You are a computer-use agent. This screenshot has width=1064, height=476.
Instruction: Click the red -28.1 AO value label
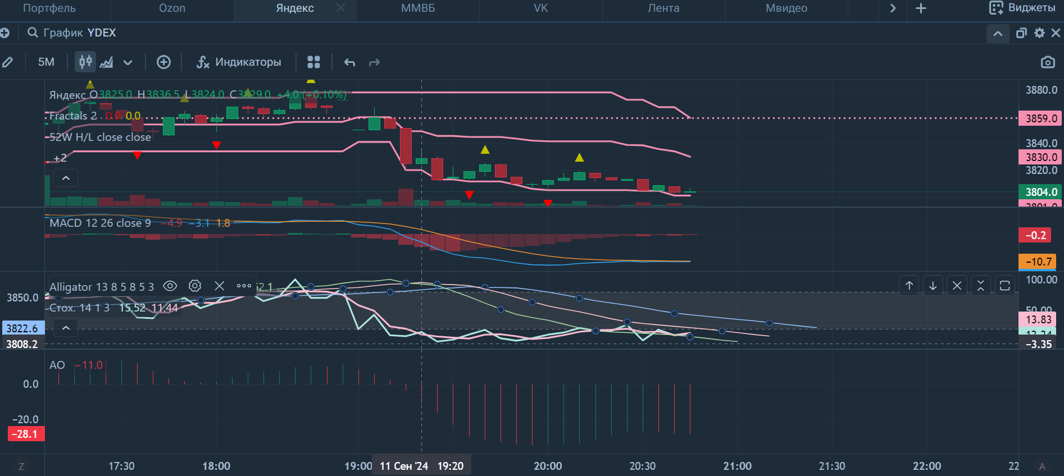click(26, 434)
